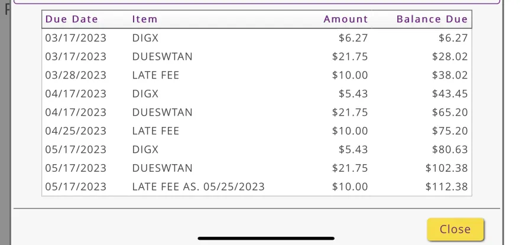Click the DUESWTAN item with $102.38 balance
This screenshot has height=245, width=532.
(162, 168)
